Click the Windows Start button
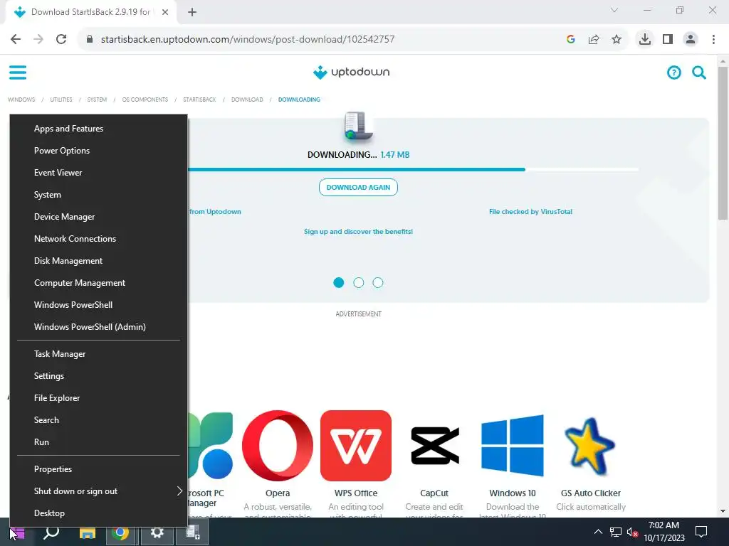The image size is (729, 546). pos(17,532)
